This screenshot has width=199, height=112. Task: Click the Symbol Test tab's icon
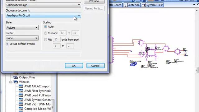tap(144, 5)
